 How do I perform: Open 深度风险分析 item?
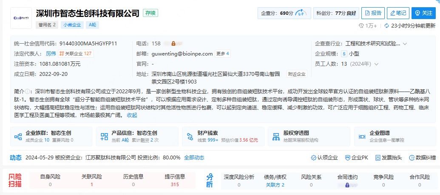(239, 181)
